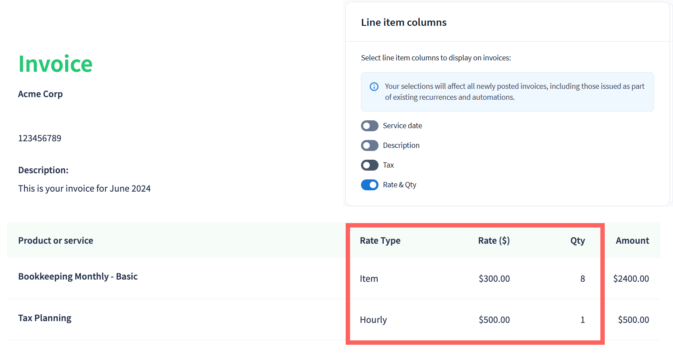Image resolution: width=673 pixels, height=364 pixels.
Task: Click the Invoice title
Action: point(55,64)
